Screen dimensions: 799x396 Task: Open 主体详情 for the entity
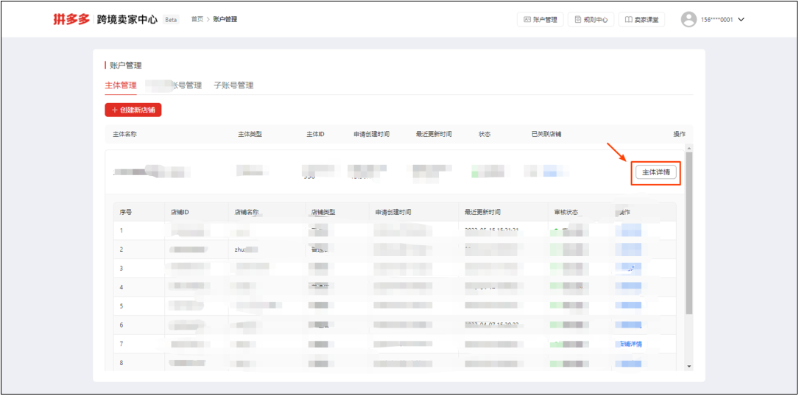pyautogui.click(x=655, y=172)
